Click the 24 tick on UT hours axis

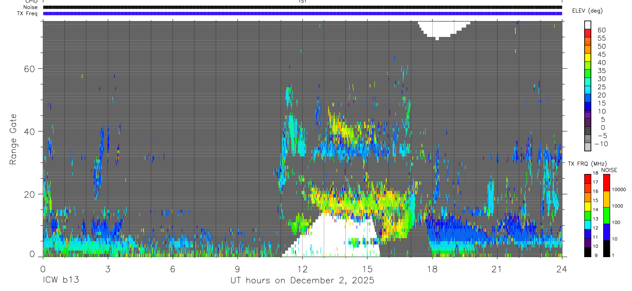(562, 269)
